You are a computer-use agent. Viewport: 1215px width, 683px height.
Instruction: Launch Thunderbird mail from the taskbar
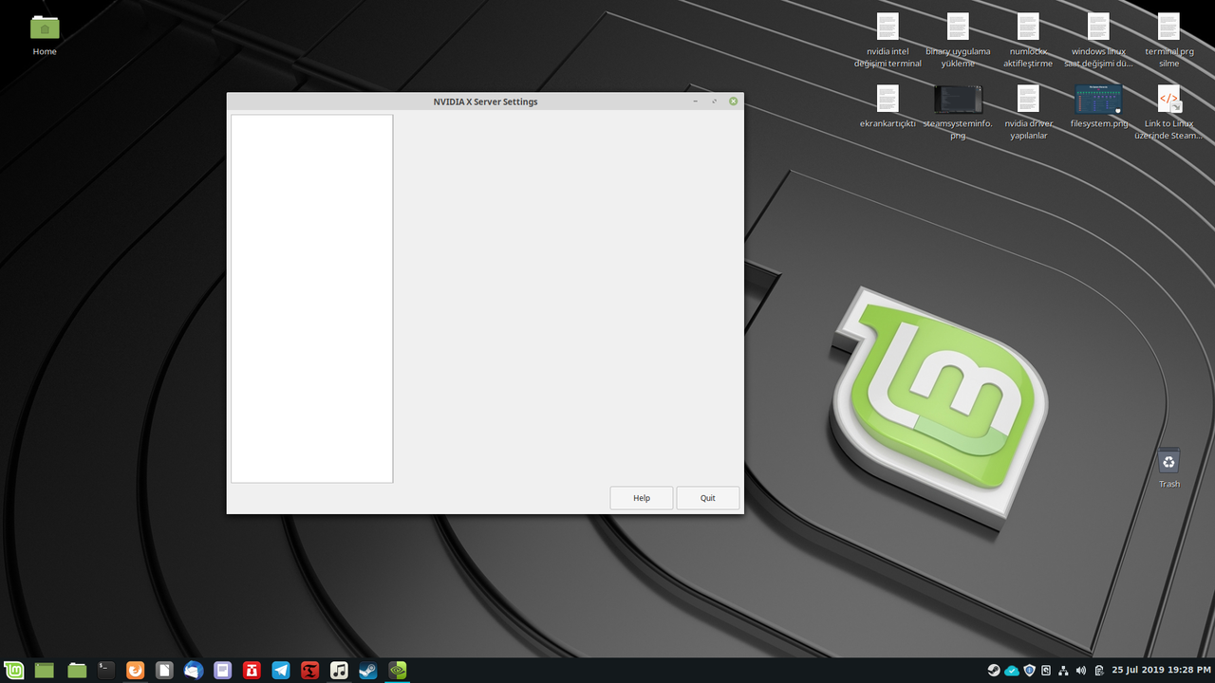pyautogui.click(x=194, y=670)
